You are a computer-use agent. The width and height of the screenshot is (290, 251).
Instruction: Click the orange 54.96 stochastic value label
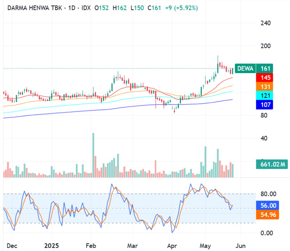point(267,214)
